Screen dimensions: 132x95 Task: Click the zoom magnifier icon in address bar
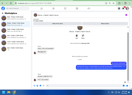pos(110,3)
